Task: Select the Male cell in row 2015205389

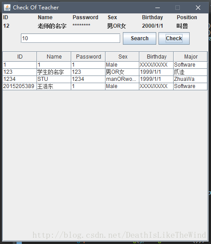Action: coord(122,86)
